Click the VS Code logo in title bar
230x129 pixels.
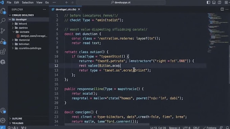pos(2,2)
